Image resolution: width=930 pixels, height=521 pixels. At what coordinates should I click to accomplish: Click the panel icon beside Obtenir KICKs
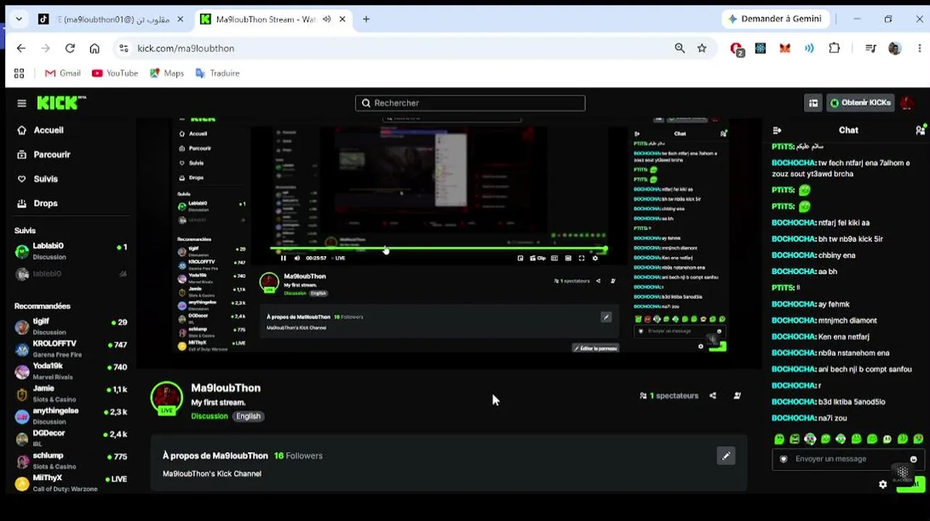point(813,103)
